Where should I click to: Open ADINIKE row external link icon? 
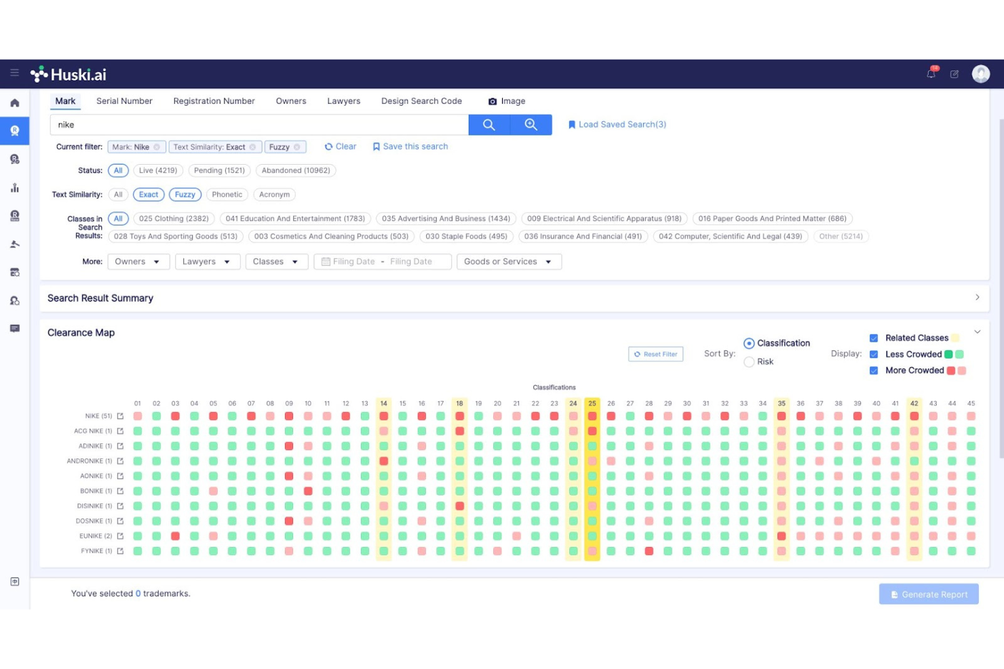120,446
